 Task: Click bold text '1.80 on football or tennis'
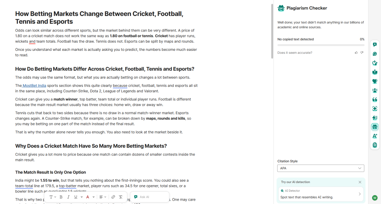point(131,36)
